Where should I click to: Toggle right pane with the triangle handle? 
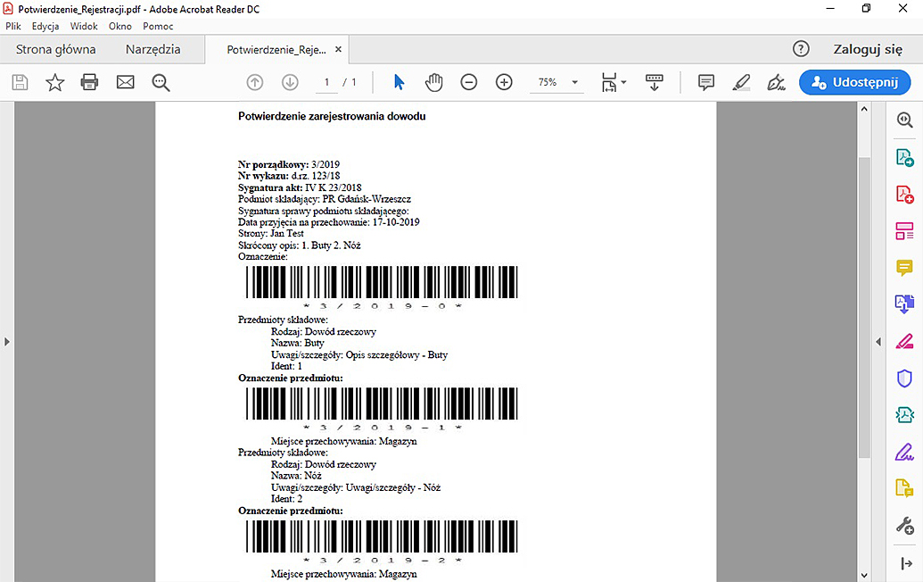(878, 342)
